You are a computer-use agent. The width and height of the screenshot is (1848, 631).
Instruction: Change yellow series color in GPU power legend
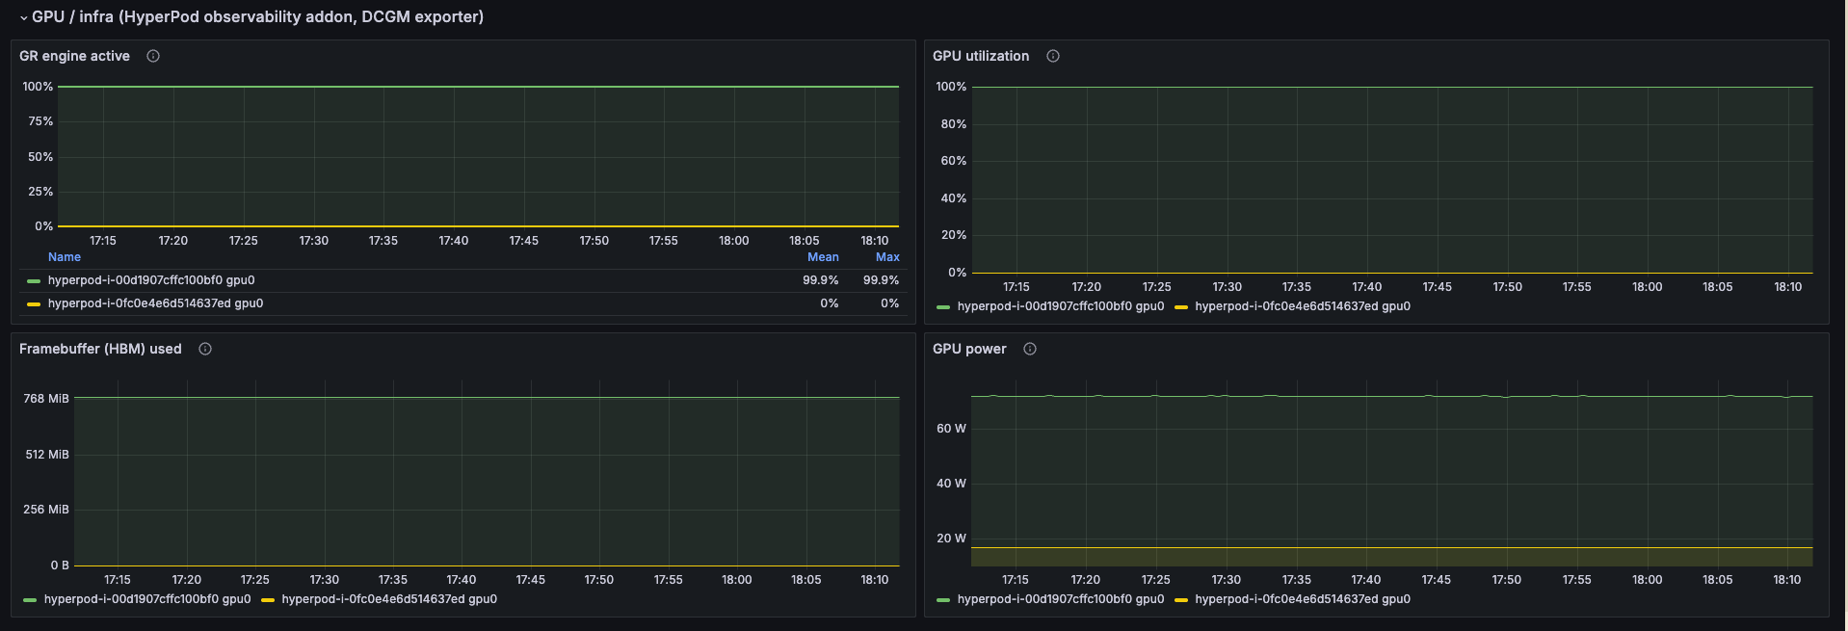click(1181, 600)
